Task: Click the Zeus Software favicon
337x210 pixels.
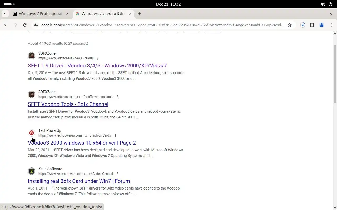Action: tap(32, 171)
